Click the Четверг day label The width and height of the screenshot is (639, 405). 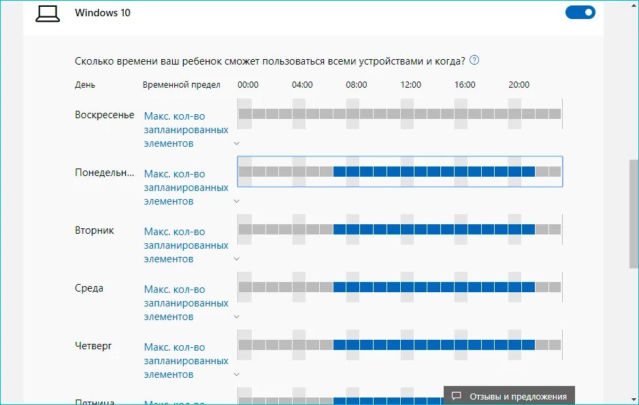[93, 346]
